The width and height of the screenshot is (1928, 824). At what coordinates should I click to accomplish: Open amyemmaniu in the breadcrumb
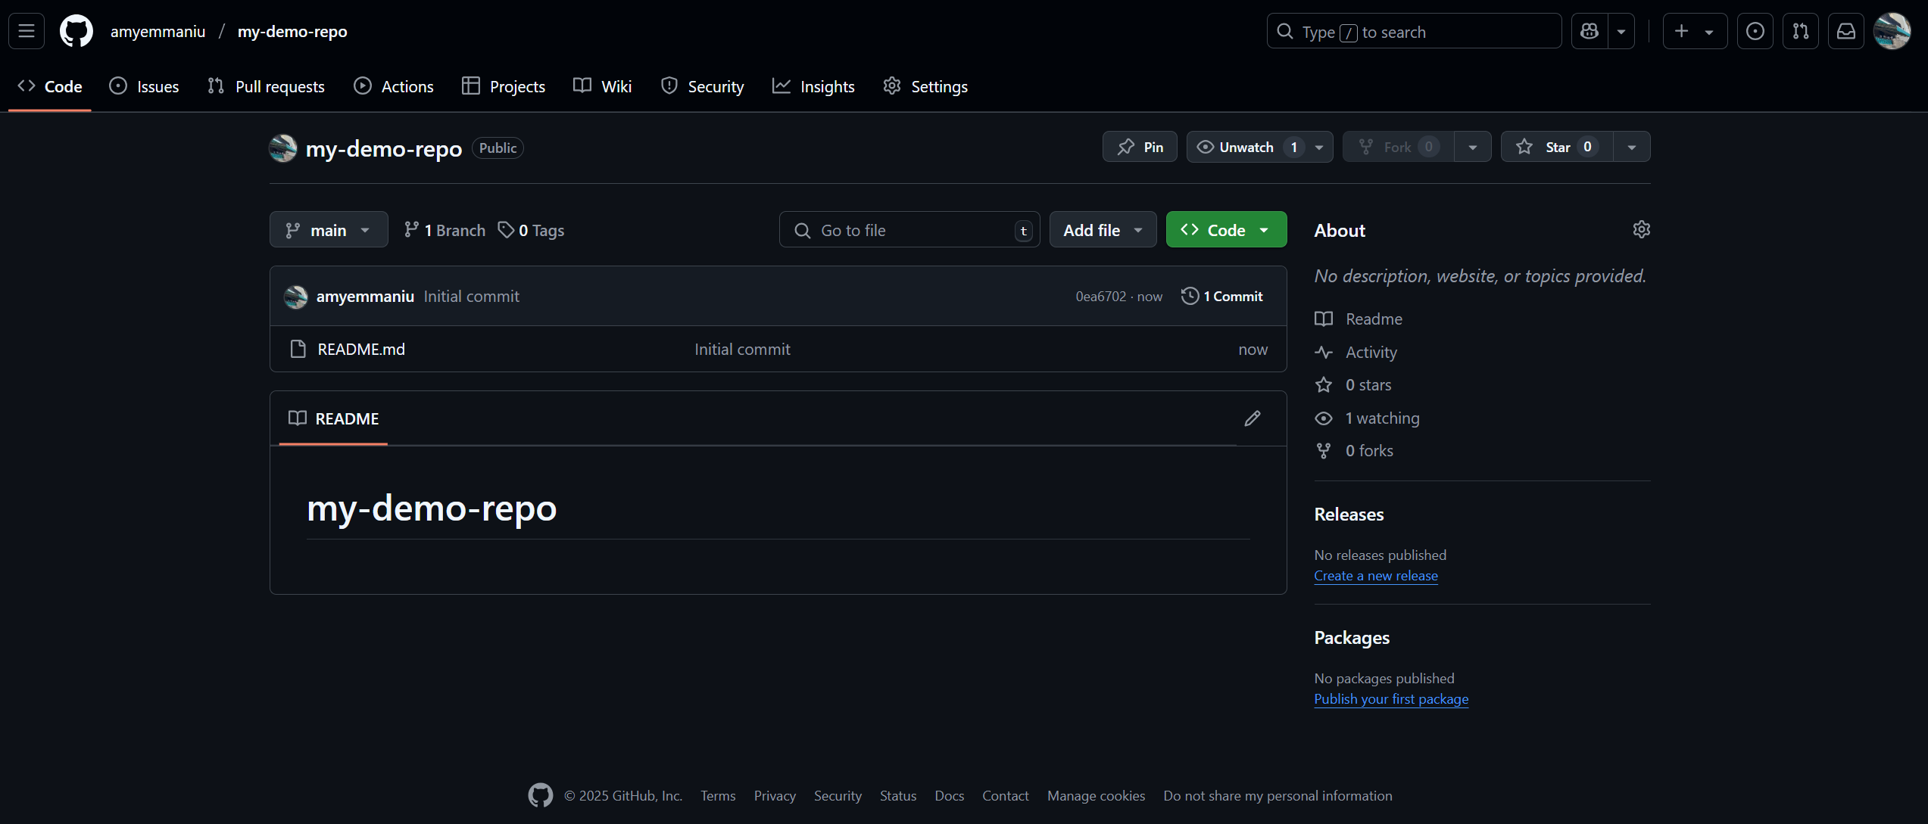click(x=158, y=32)
